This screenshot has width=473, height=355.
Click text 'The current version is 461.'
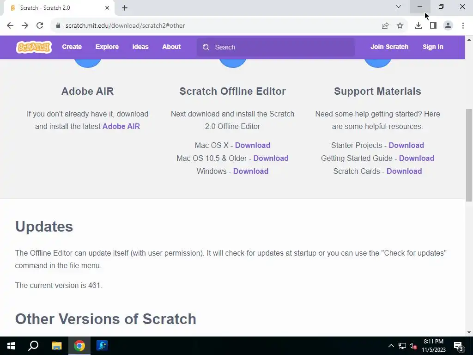pyautogui.click(x=59, y=285)
